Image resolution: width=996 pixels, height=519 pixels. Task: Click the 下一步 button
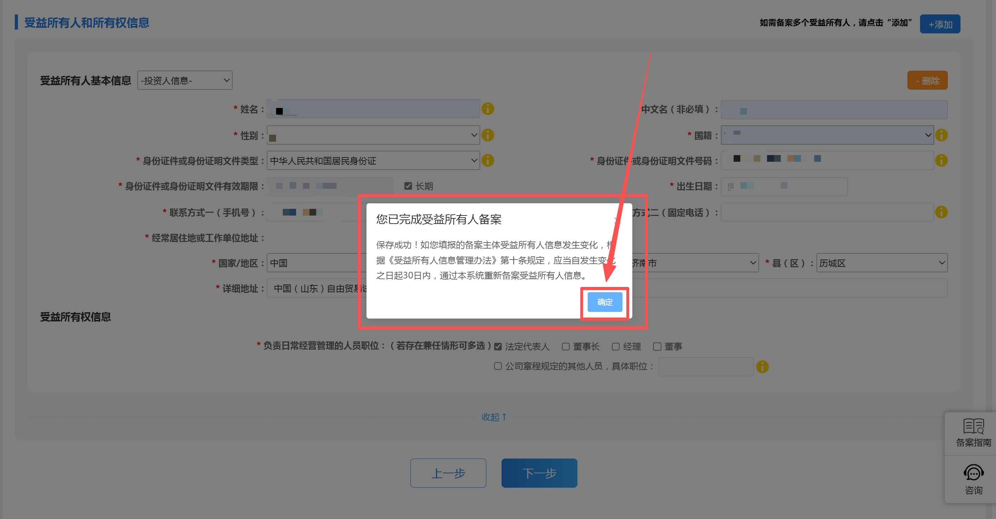[539, 473]
